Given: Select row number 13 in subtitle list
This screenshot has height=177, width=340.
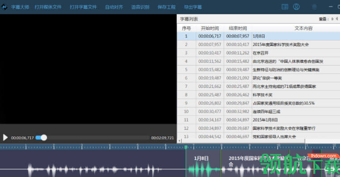Looking at the screenshot, I should [x=186, y=136].
